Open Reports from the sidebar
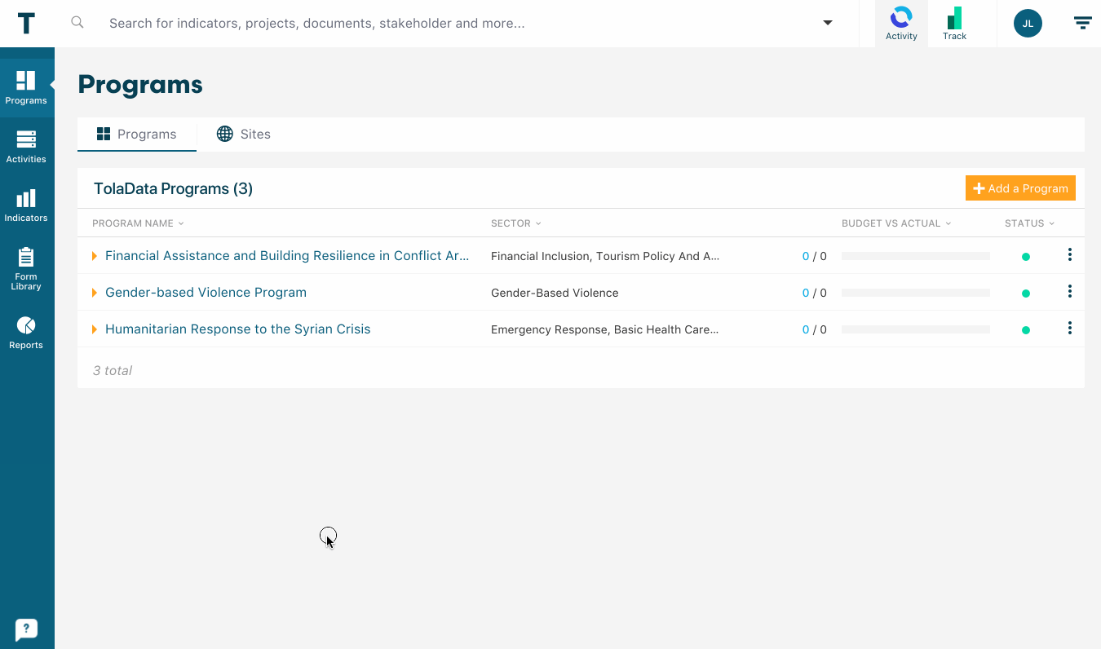This screenshot has height=649, width=1101. 26,333
